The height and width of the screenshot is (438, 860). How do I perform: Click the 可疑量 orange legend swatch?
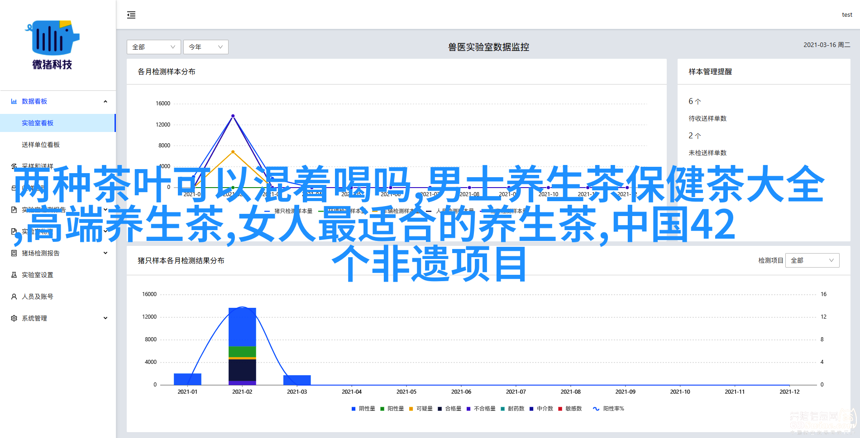pos(411,409)
